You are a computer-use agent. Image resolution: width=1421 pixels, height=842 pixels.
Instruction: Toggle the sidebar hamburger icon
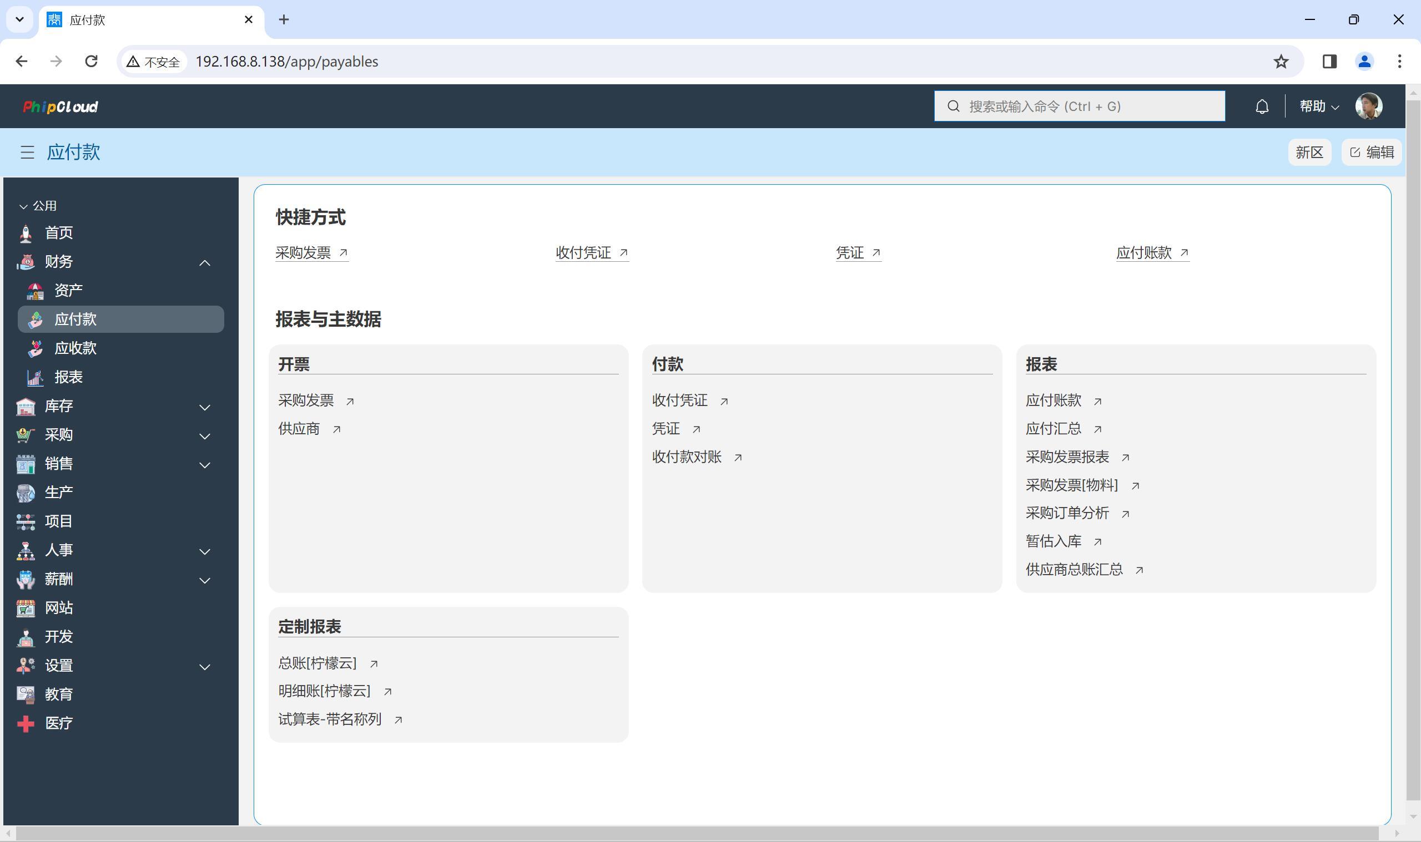click(x=27, y=152)
